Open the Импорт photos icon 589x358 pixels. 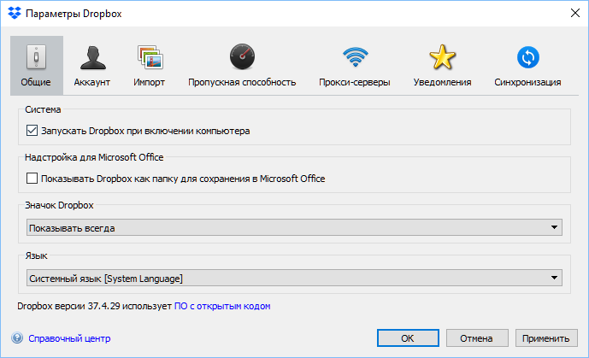[x=150, y=57]
